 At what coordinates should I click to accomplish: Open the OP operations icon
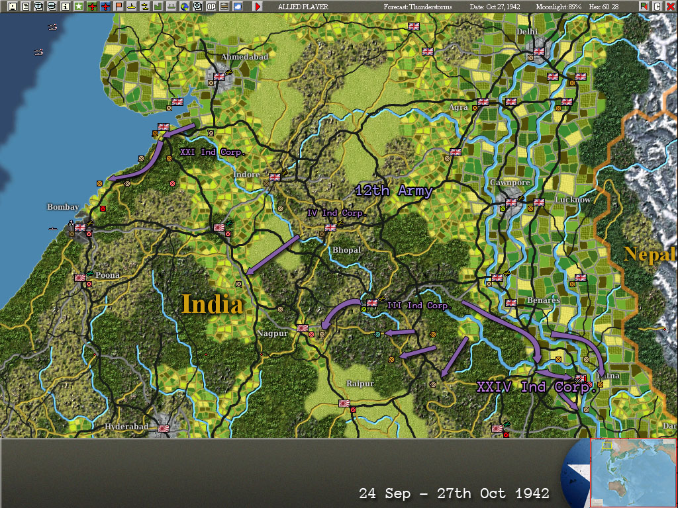[211, 7]
